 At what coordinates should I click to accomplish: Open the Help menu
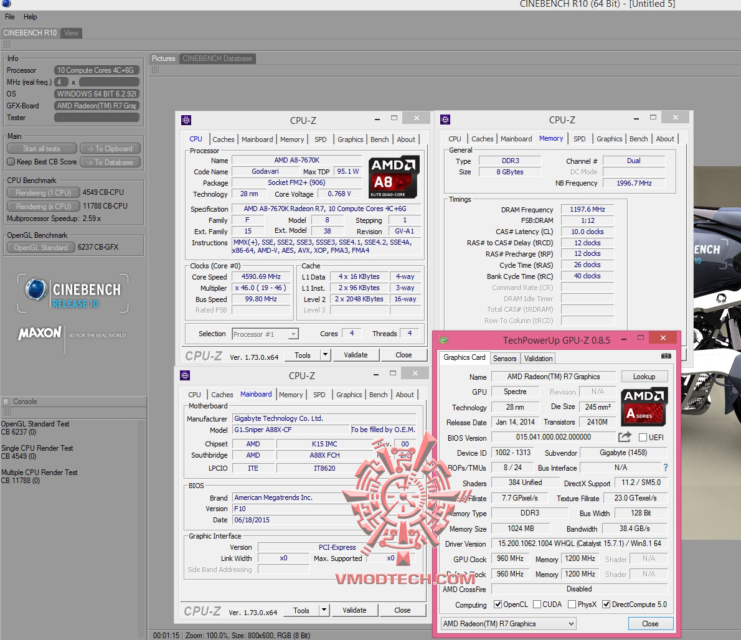pyautogui.click(x=31, y=17)
